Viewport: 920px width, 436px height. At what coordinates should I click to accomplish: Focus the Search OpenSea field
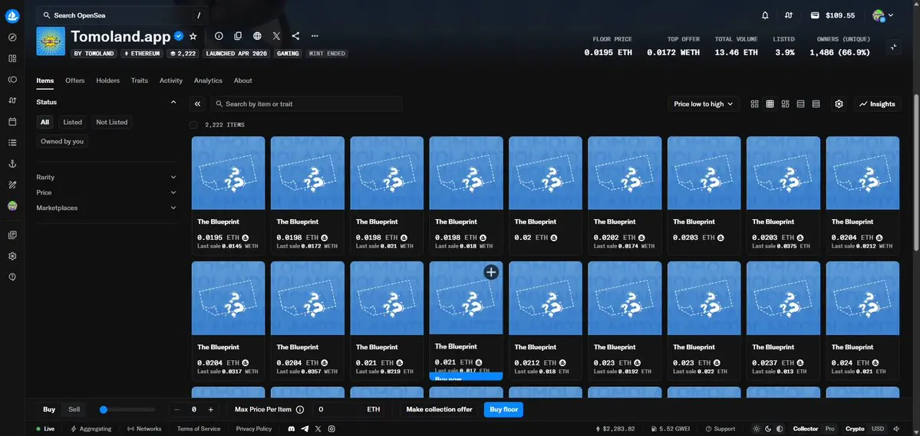click(x=122, y=15)
